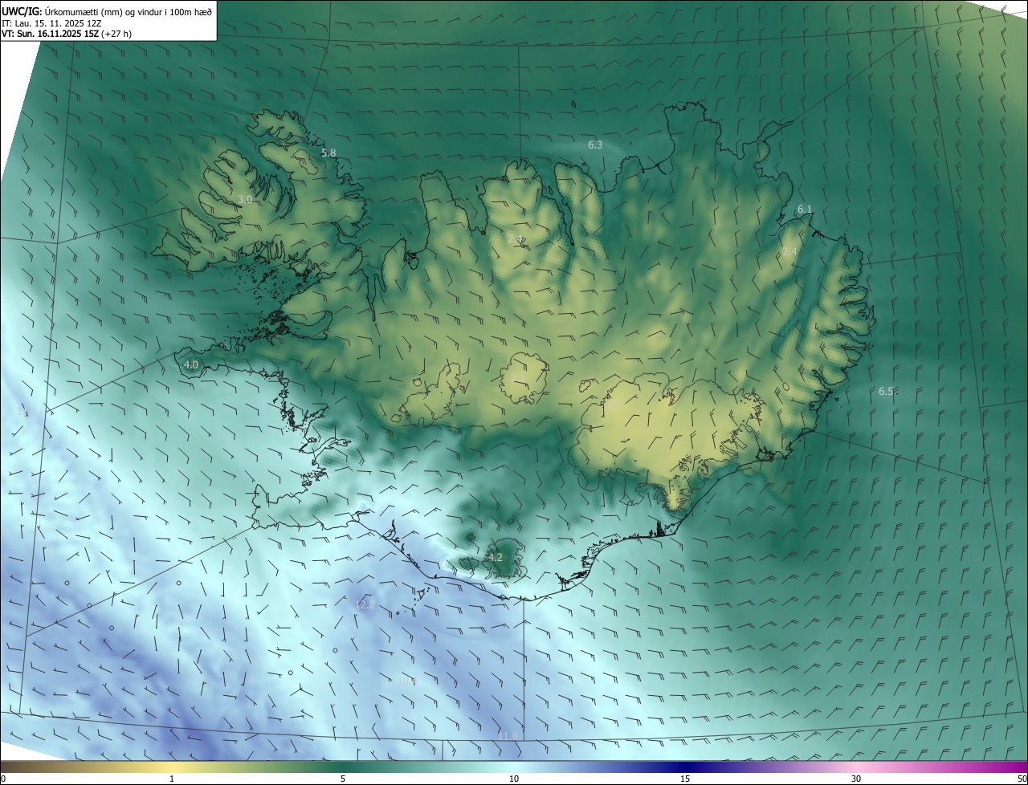Click the VT valid time line in the header
The height and width of the screenshot is (785, 1028).
67,34
